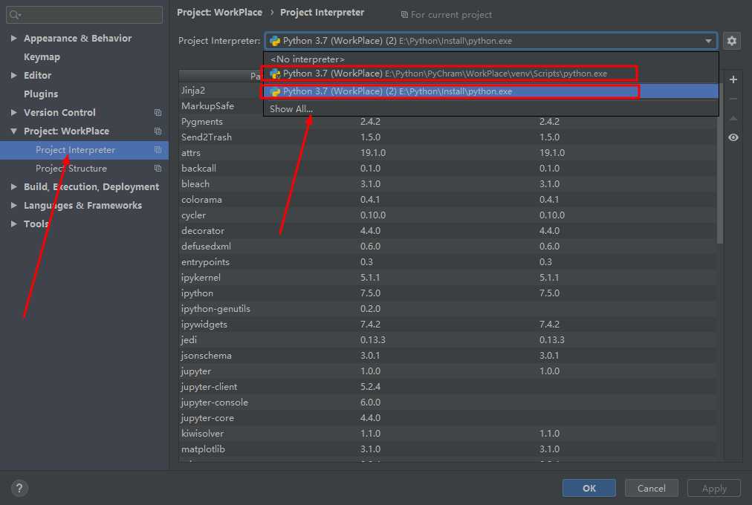Click the OK button
This screenshot has height=505, width=752.
coord(589,488)
